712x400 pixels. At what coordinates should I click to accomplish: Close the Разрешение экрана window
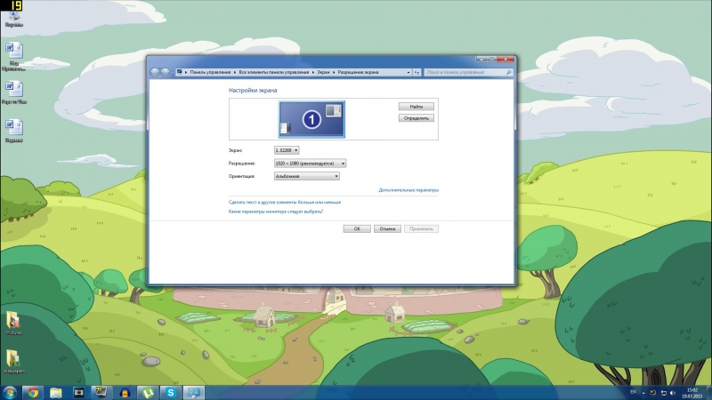click(x=506, y=59)
